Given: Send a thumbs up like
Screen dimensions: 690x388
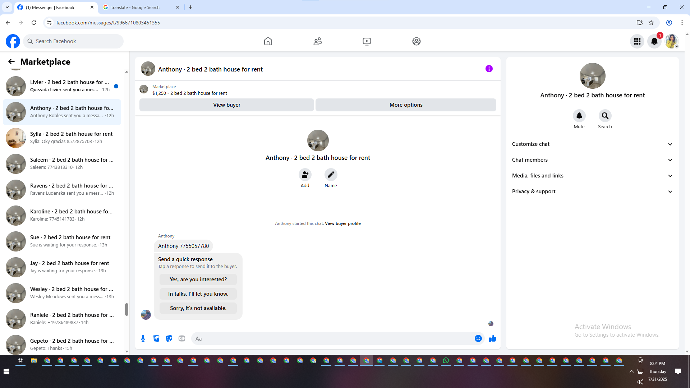Looking at the screenshot, I should (492, 338).
